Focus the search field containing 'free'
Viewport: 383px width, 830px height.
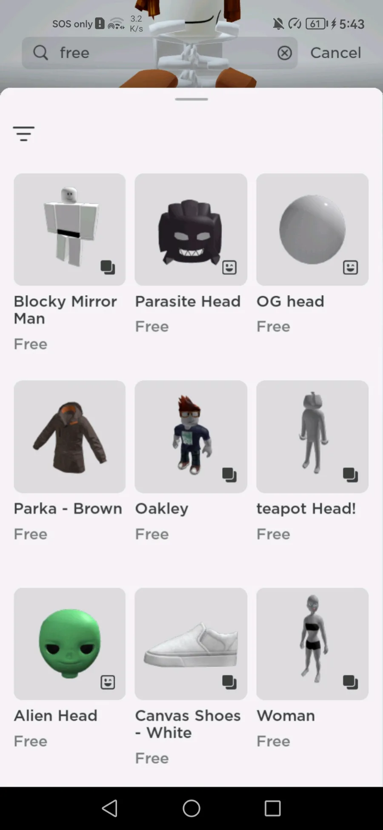pyautogui.click(x=160, y=53)
